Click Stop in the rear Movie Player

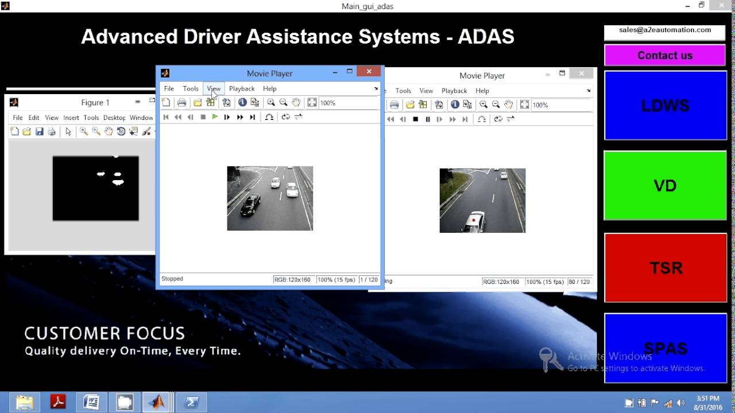[x=415, y=119]
